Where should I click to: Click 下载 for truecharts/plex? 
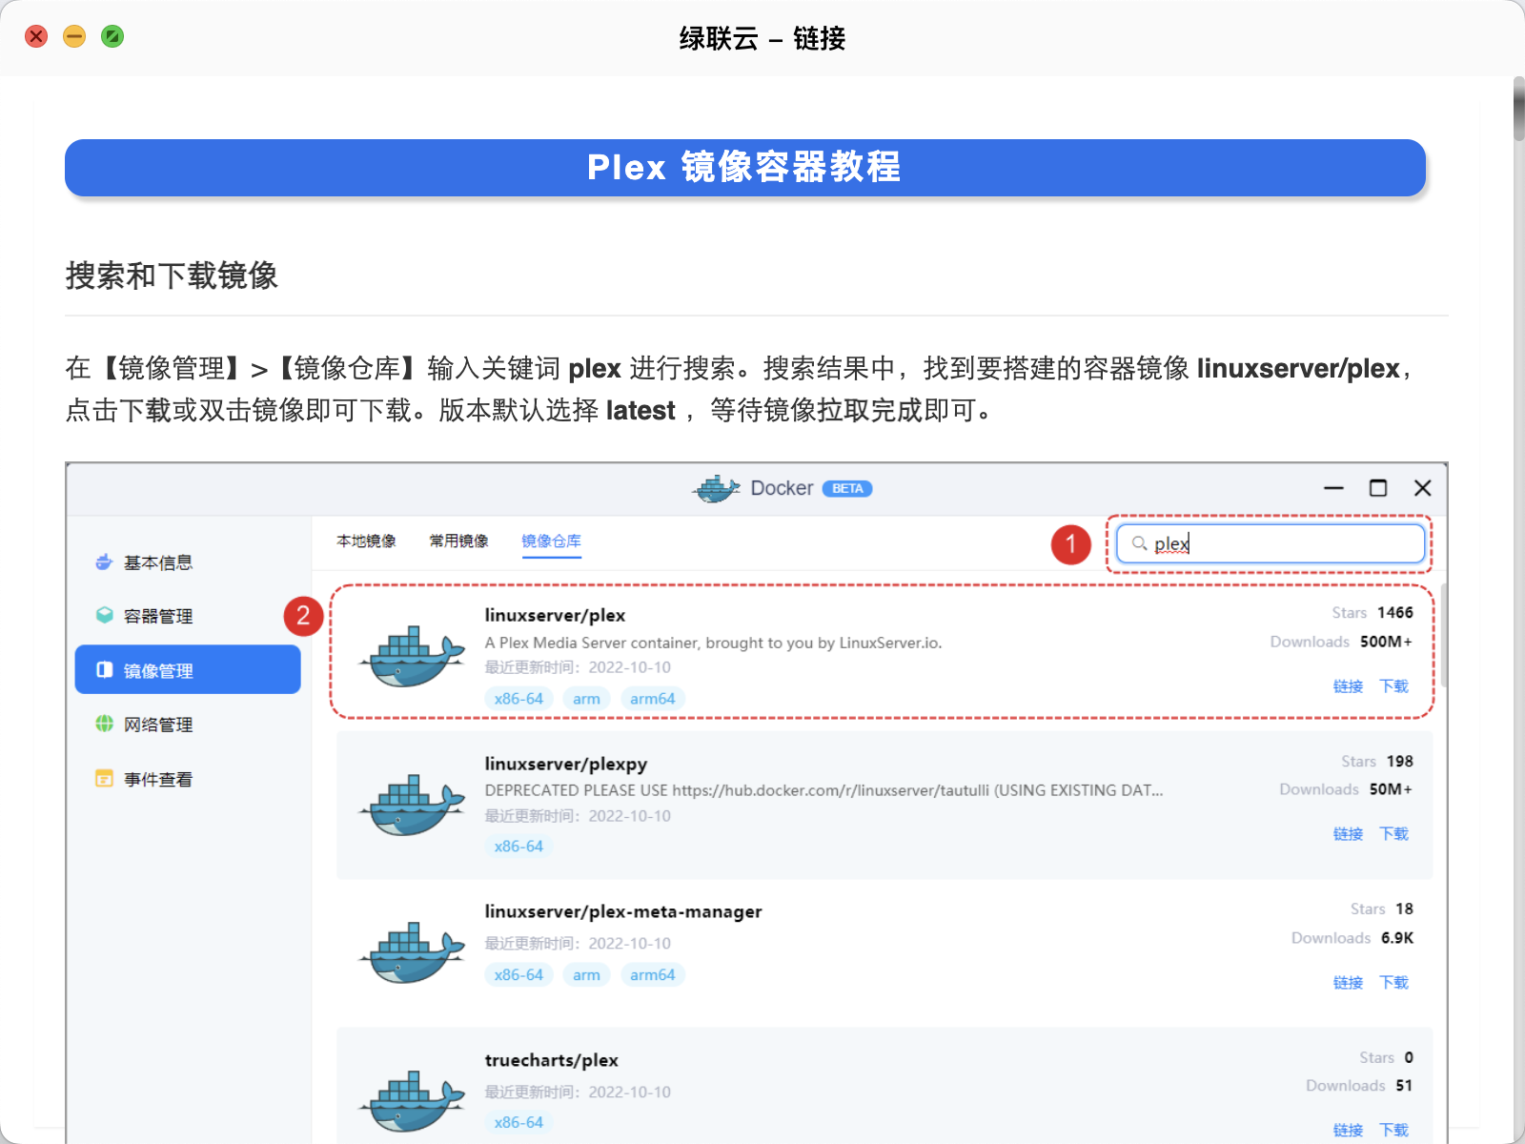(1393, 1130)
